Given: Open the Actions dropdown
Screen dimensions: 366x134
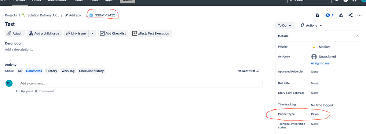Looking at the screenshot, I should pyautogui.click(x=311, y=25).
